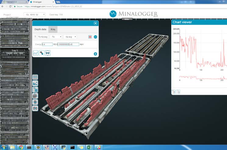Open the Ka avg line dropdown
227x150 pixels.
point(70,37)
